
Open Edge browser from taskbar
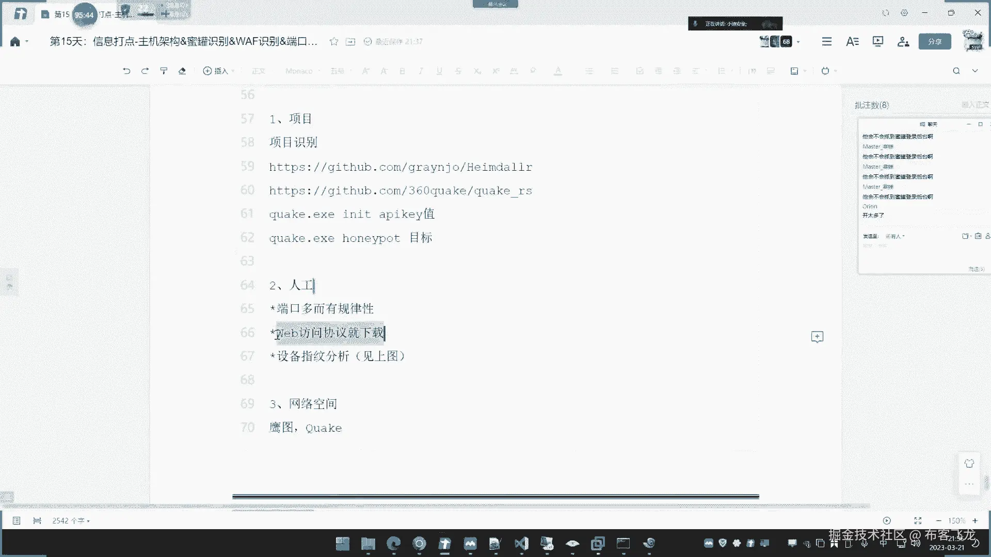click(x=394, y=543)
